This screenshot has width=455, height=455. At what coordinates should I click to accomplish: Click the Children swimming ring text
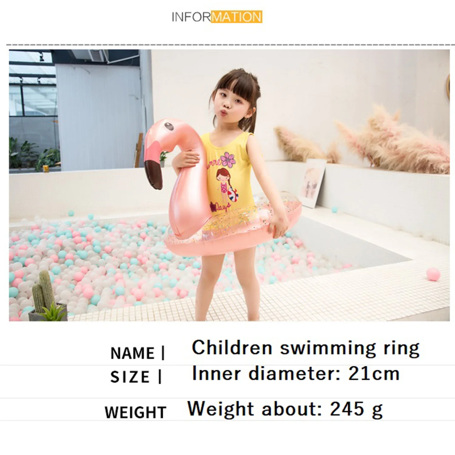click(x=305, y=348)
